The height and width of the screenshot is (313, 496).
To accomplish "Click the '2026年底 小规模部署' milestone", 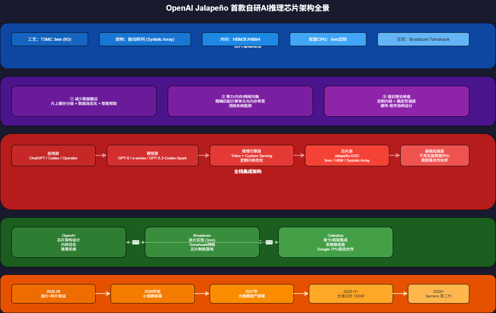I will click(152, 294).
